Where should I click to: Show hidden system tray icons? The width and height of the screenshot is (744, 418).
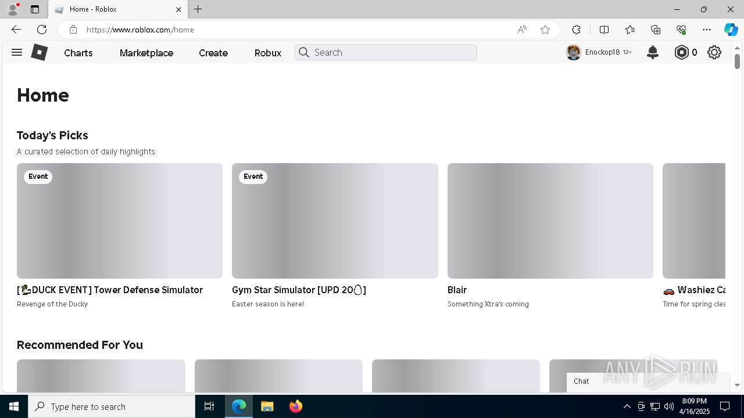point(627,406)
